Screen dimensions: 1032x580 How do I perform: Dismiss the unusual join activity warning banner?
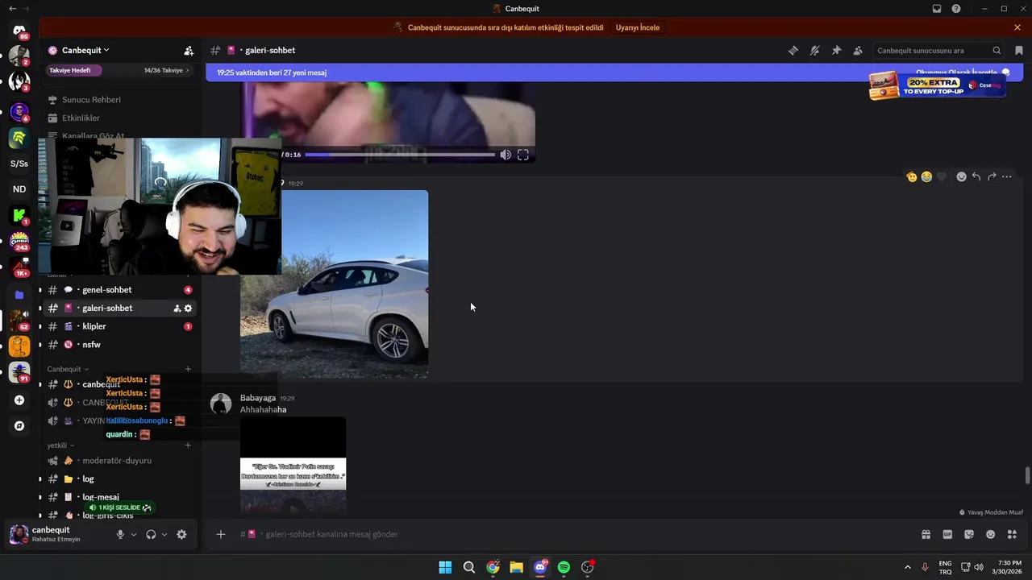click(x=1017, y=27)
